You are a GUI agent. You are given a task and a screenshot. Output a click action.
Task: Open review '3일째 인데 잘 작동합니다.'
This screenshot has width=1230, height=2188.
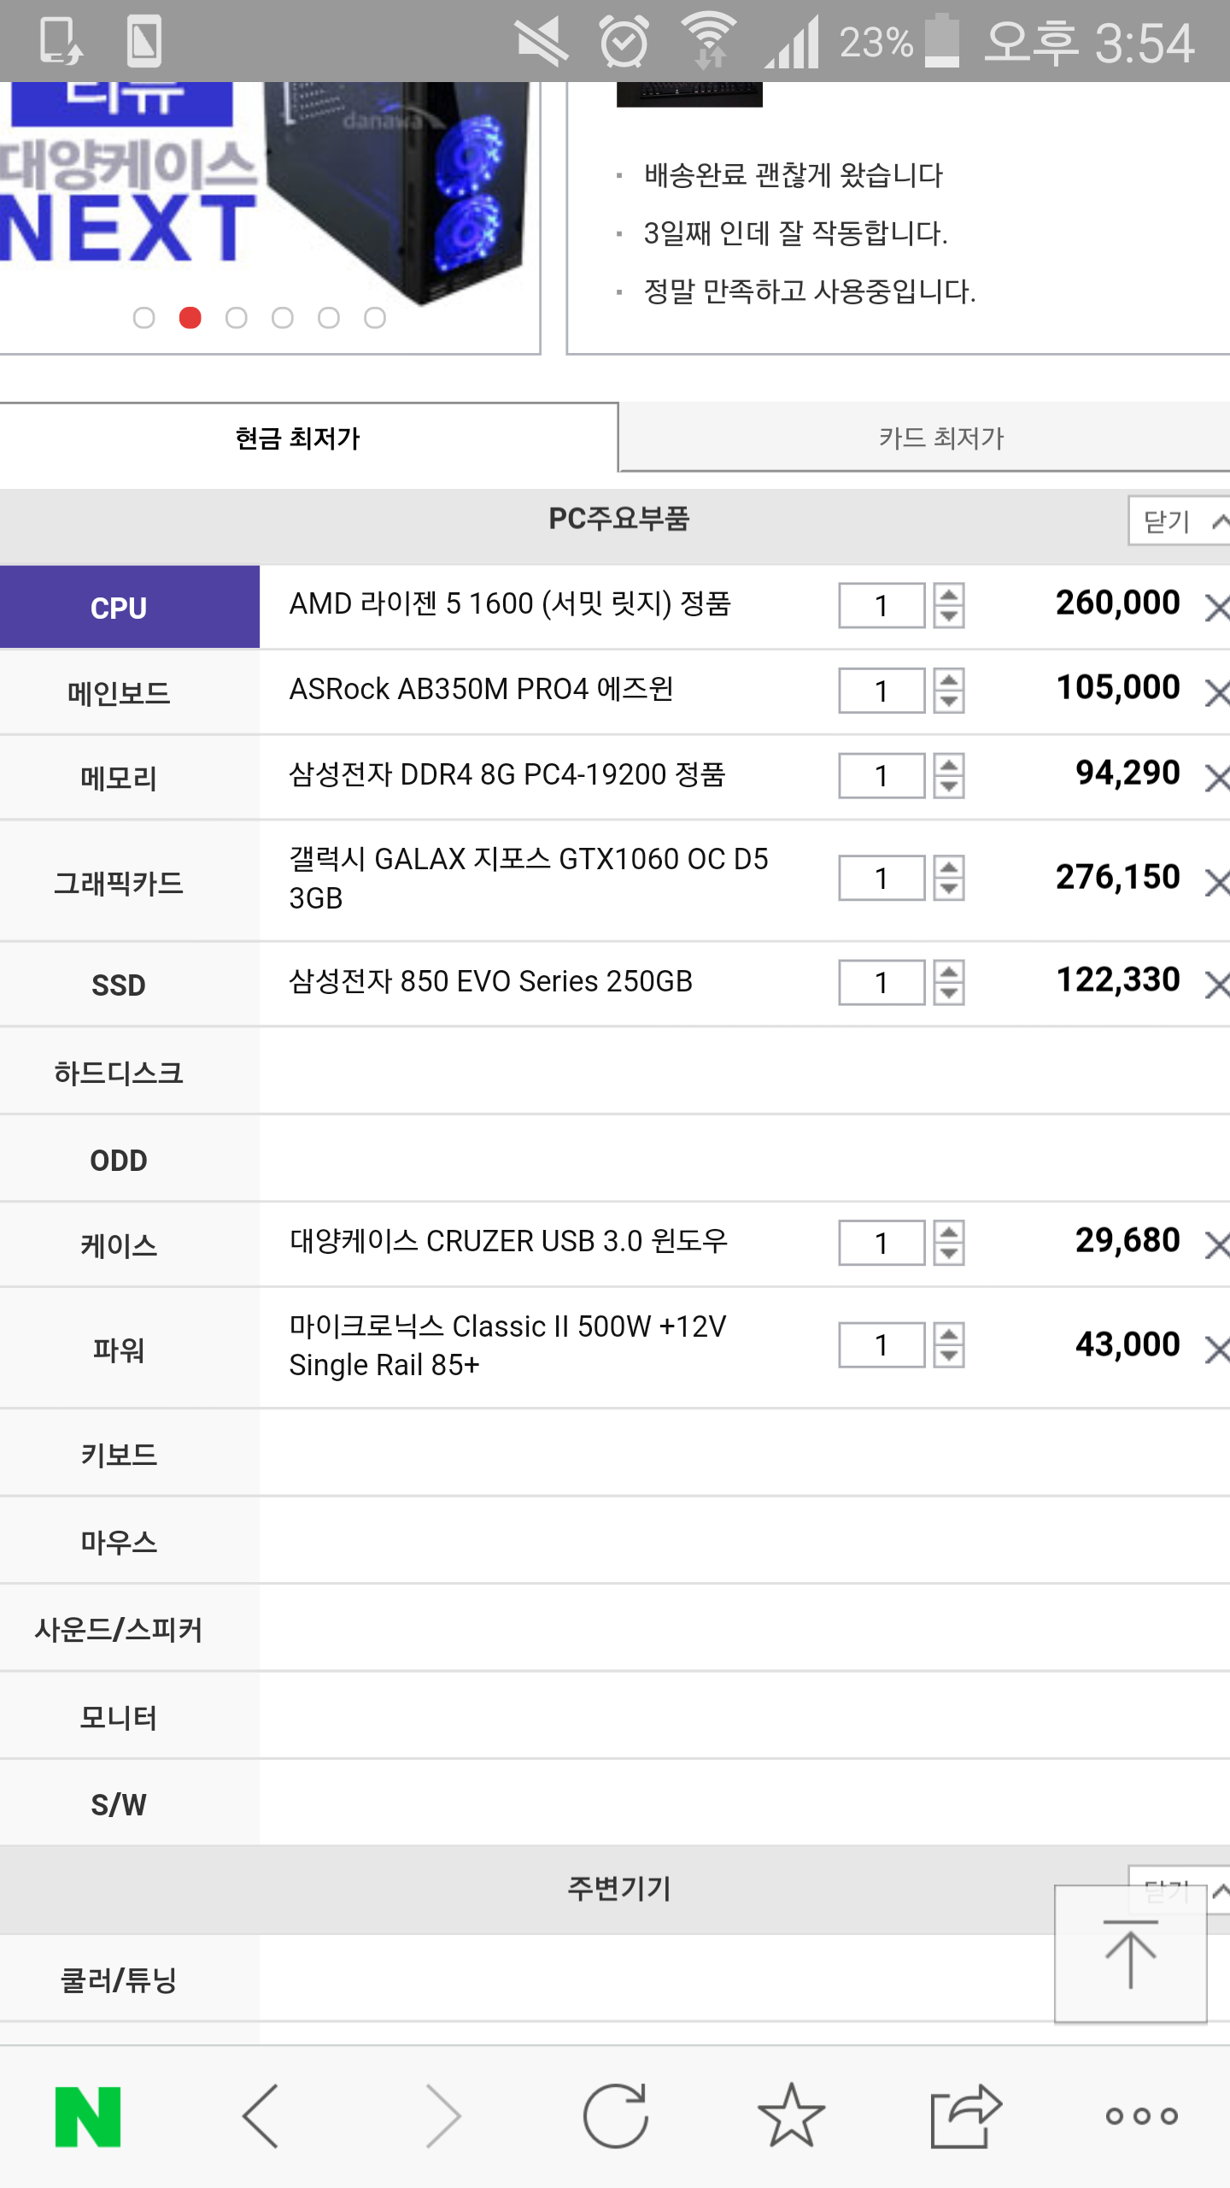point(796,233)
